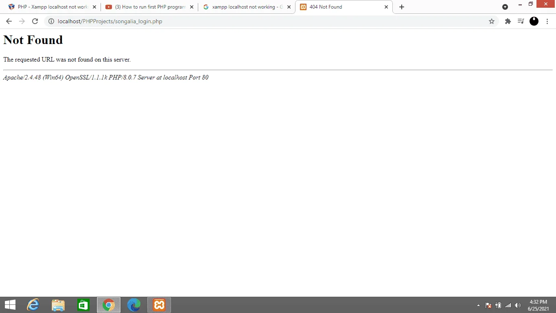Open File Explorer from taskbar
556x313 pixels.
pos(58,305)
